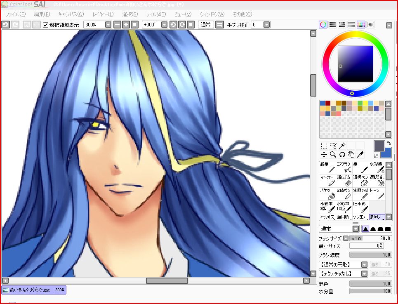Rotate the canvas counterclockwise
398x304 pixels.
[173, 25]
